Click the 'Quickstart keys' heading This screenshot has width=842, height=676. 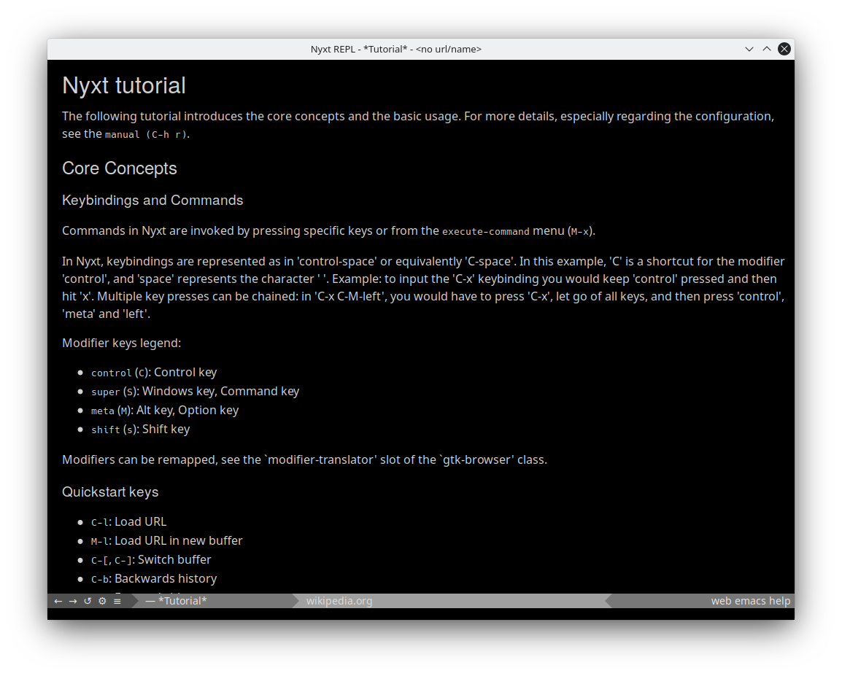[110, 492]
